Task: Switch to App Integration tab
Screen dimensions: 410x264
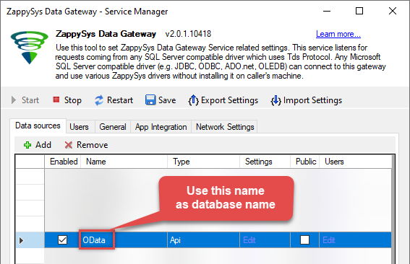Action: click(x=161, y=127)
